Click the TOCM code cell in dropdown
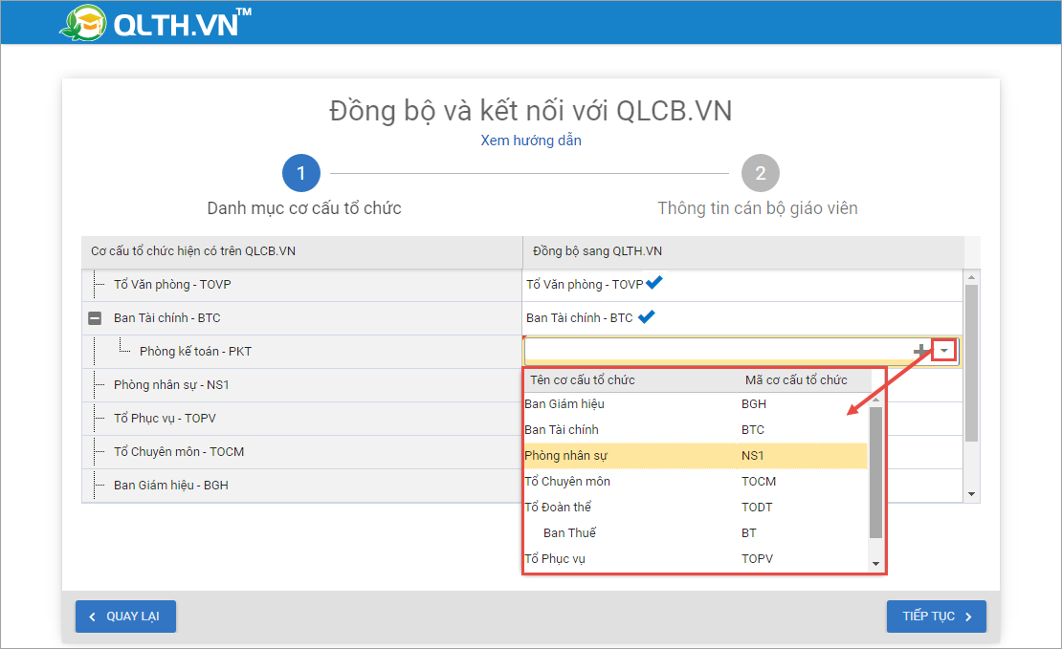 759,481
